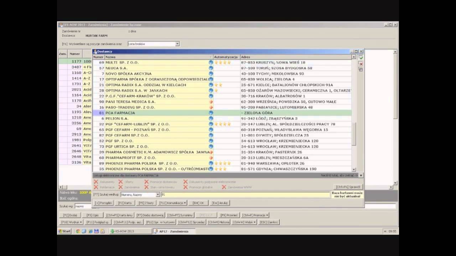456x256 pixels.
Task: Select the PGF URTICA SP. Z O.O. row
Action: click(x=222, y=146)
